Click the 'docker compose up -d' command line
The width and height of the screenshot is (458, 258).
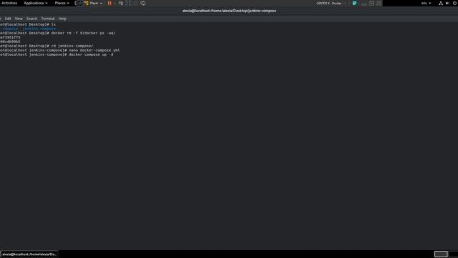click(x=91, y=54)
